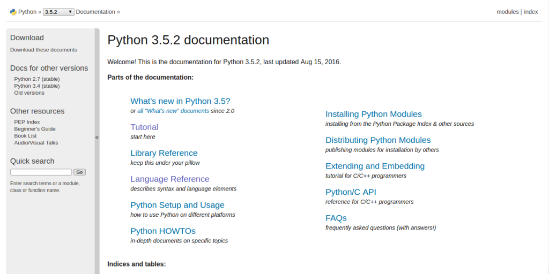Open the modules index link
The image size is (549, 274).
click(507, 12)
